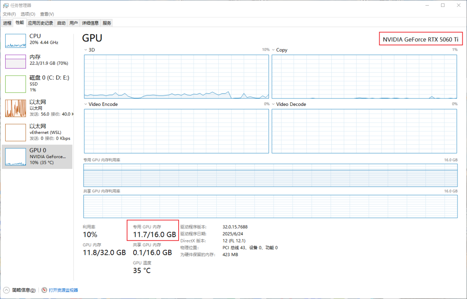Image resolution: width=467 pixels, height=299 pixels.
Task: Open the 文件(F) menu
Action: (9, 14)
